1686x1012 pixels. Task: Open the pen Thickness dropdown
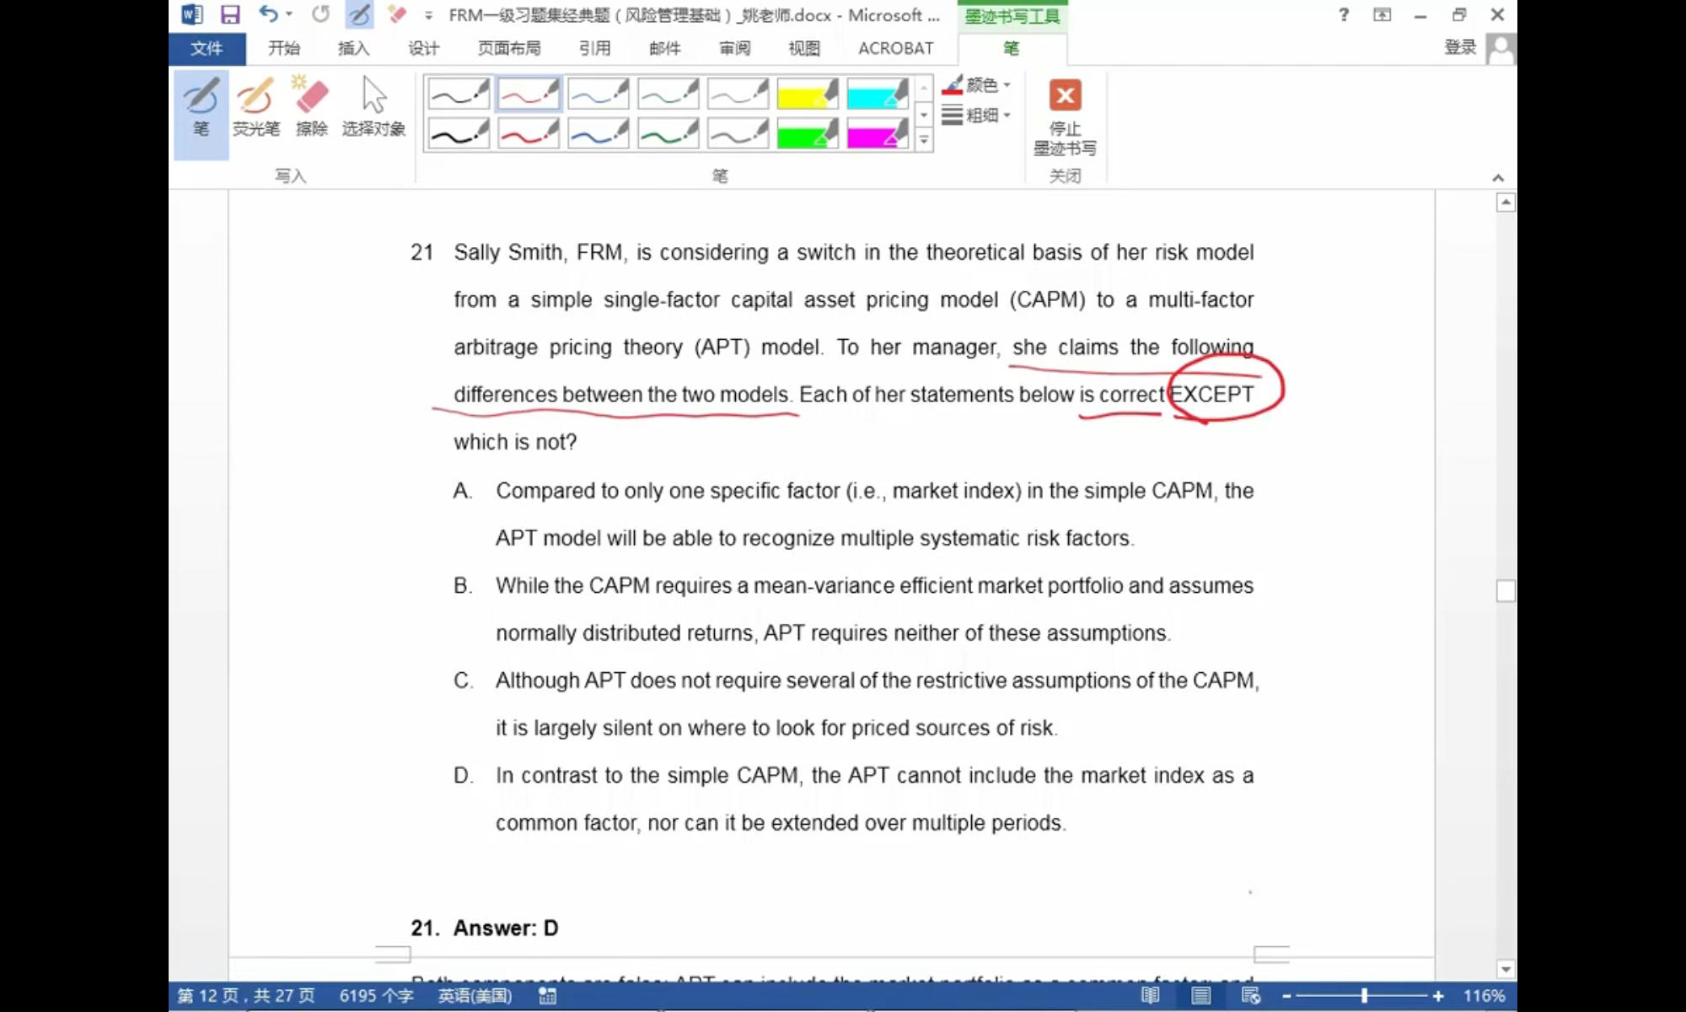pyautogui.click(x=978, y=116)
